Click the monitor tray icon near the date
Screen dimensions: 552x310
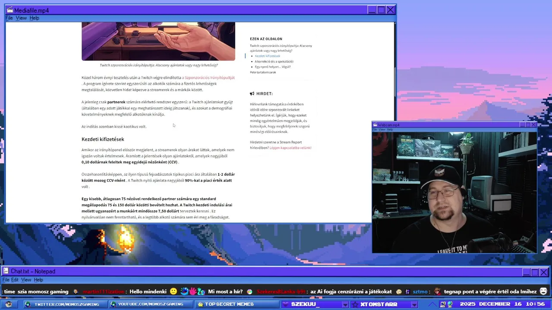point(442,304)
